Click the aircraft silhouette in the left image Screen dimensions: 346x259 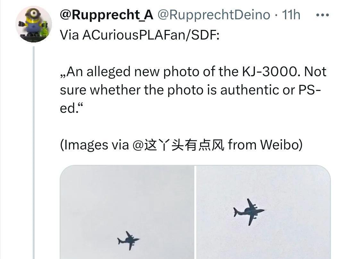click(128, 241)
